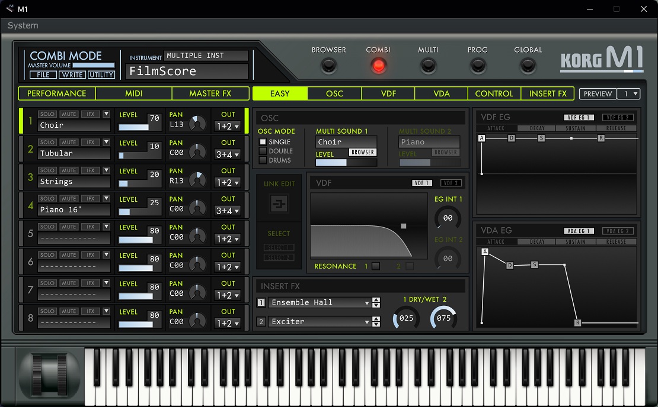This screenshot has width=658, height=407.
Task: Adjust Choir timbre level slider
Action: 133,127
